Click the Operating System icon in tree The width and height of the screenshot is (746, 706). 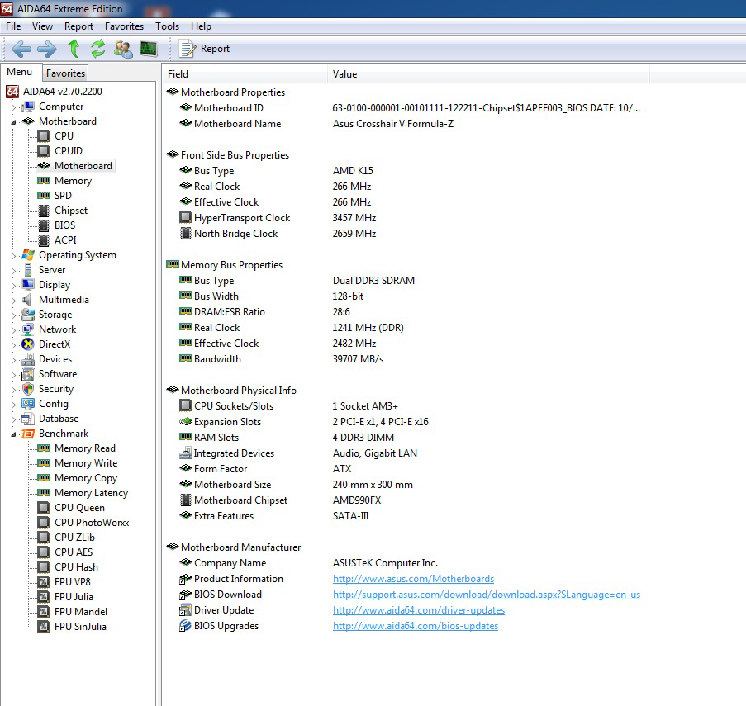pyautogui.click(x=28, y=255)
